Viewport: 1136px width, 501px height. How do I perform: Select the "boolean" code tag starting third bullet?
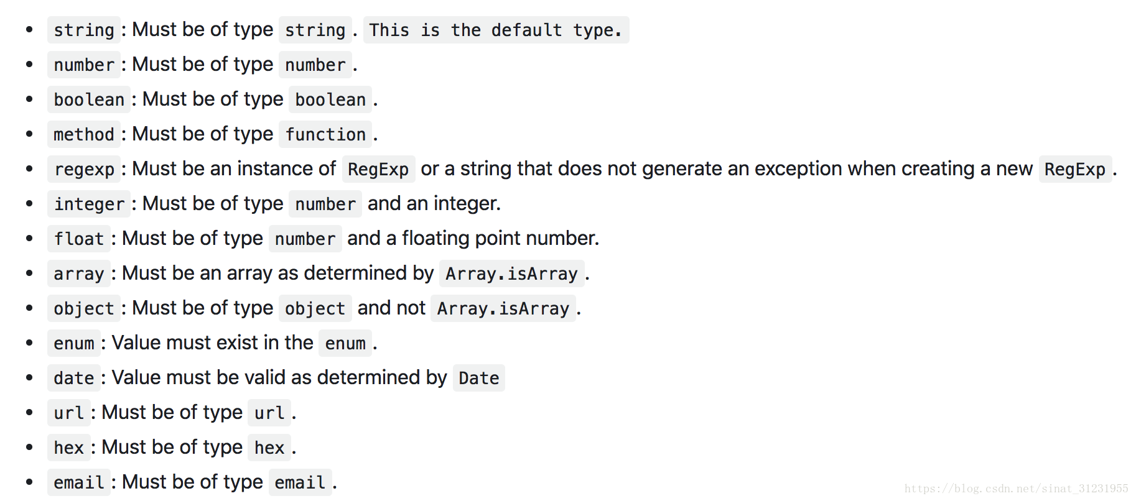(89, 99)
